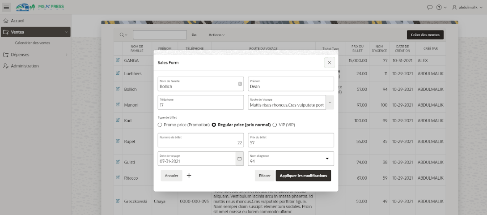The image size is (487, 215).
Task: Click the 15,000.00 price cell
Action: point(358,60)
